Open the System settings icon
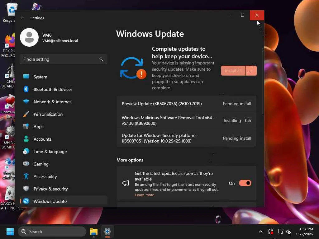Screen dimensions: 319x239 26,77
